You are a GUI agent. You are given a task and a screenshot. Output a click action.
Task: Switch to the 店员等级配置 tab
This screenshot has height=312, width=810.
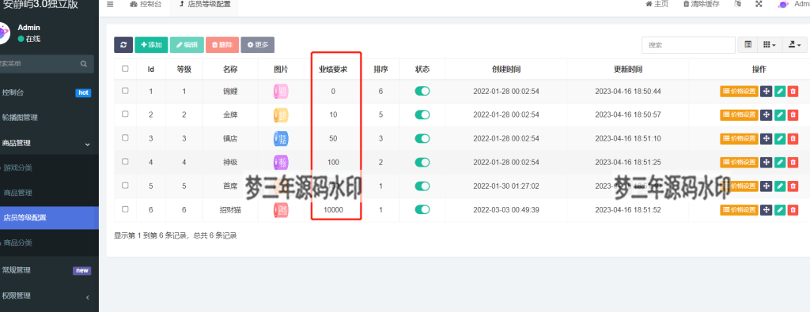205,4
